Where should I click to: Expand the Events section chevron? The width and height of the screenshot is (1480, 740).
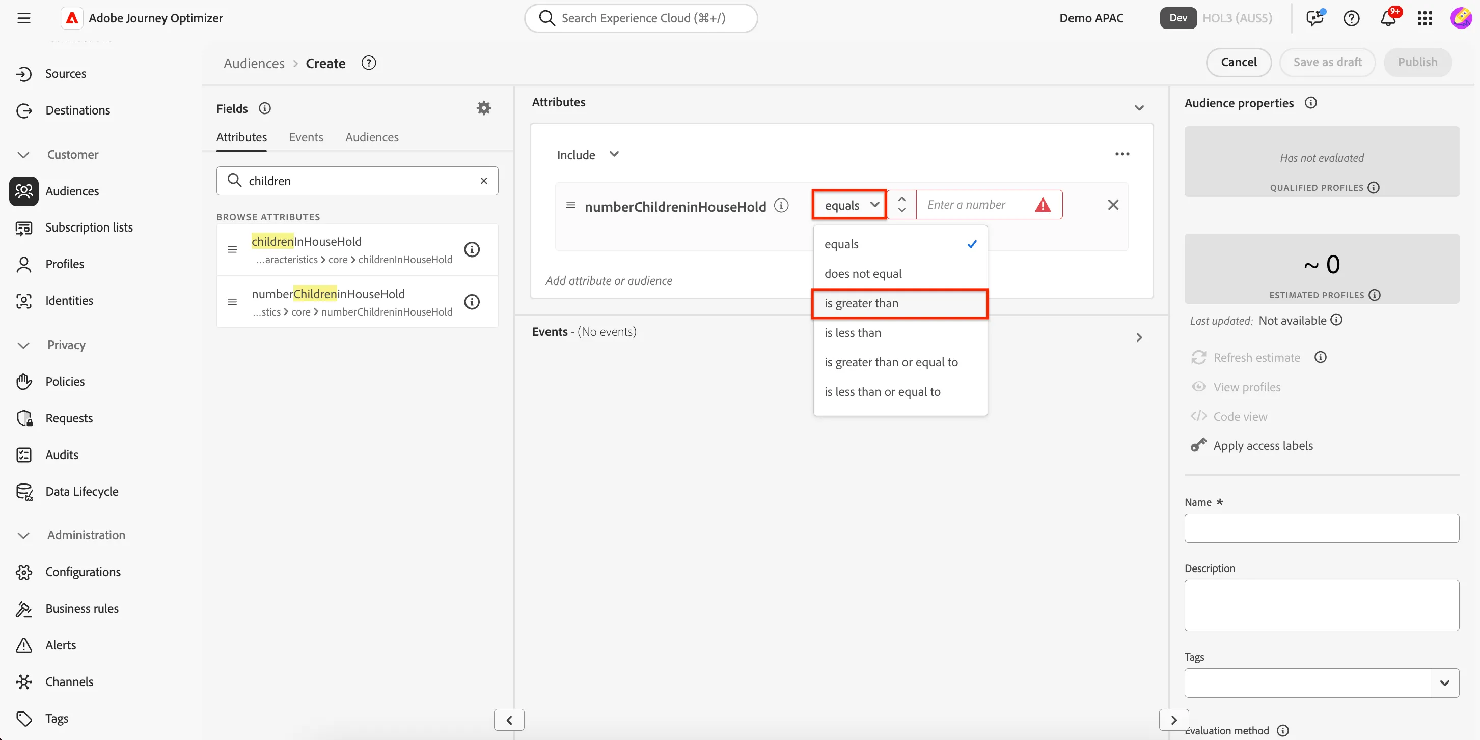pos(1139,337)
